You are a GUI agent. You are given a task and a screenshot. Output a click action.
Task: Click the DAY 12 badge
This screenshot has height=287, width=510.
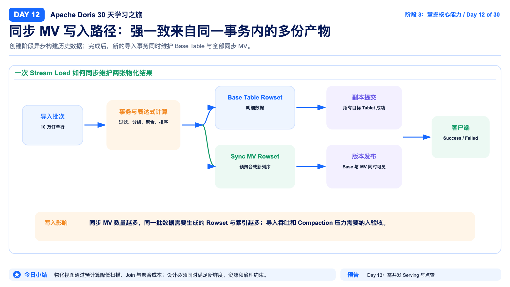tap(27, 15)
